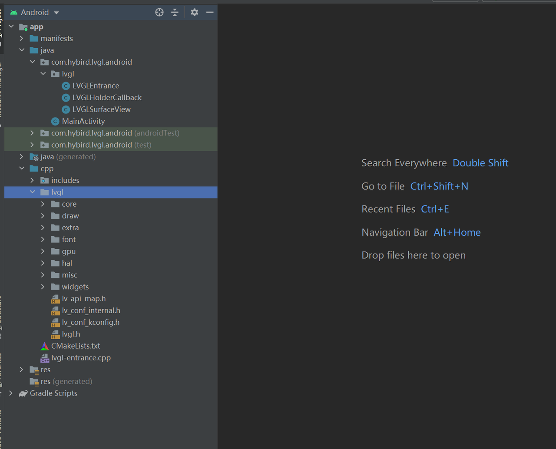Collapse the com.hybird.lvgl.android package
The height and width of the screenshot is (449, 556).
(x=33, y=62)
